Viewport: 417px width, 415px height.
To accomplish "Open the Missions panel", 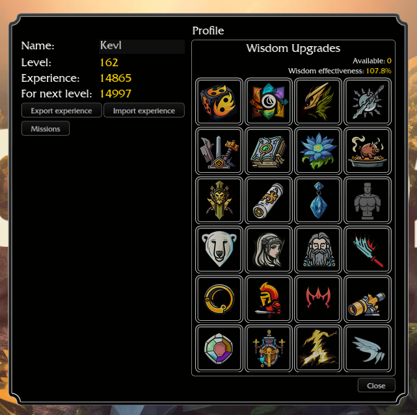I will [x=46, y=129].
